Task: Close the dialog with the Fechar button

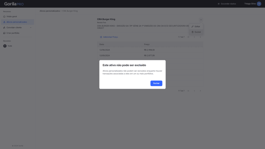Action: pos(156,83)
